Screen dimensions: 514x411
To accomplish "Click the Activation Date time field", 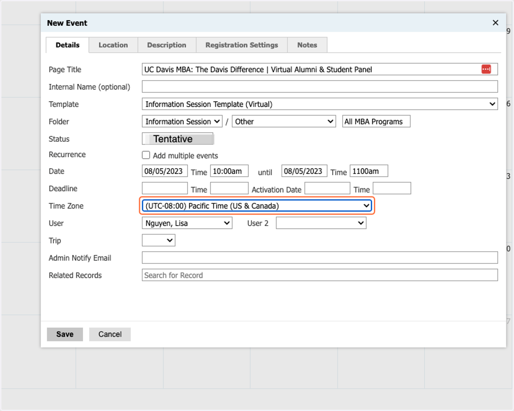I will 392,188.
